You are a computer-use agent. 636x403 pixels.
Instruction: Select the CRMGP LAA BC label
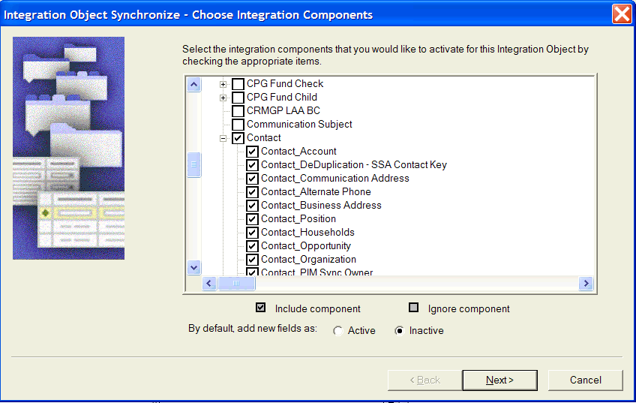coord(283,111)
